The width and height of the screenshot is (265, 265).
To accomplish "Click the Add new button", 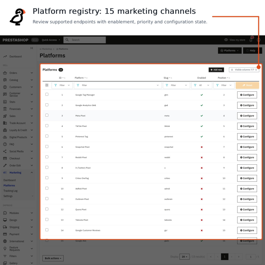I will coord(216,70).
